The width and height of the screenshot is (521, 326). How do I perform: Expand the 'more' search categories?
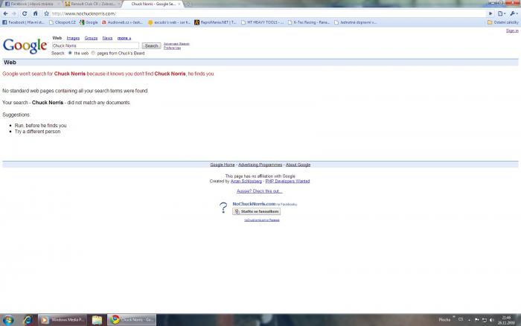tap(124, 37)
